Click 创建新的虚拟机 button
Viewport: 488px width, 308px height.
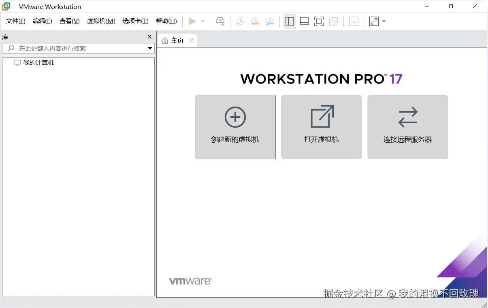pyautogui.click(x=235, y=127)
